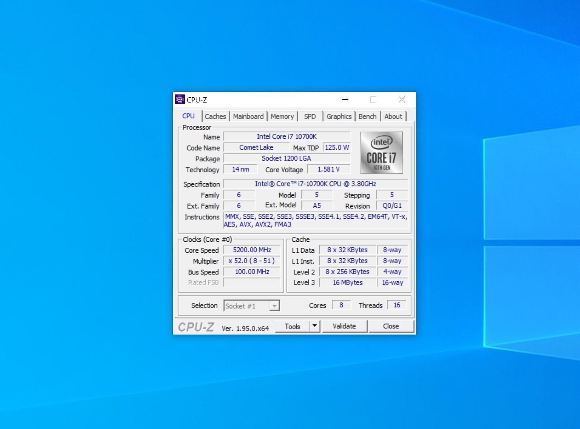The image size is (580, 429).
Task: Click the Name field Intel Core i7 10700K
Action: click(287, 136)
